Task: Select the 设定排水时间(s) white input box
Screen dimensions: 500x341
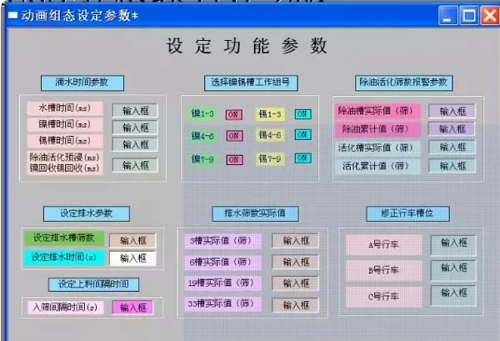Action: click(132, 258)
